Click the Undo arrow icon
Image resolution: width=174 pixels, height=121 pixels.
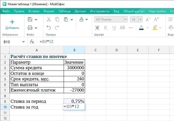49,28
